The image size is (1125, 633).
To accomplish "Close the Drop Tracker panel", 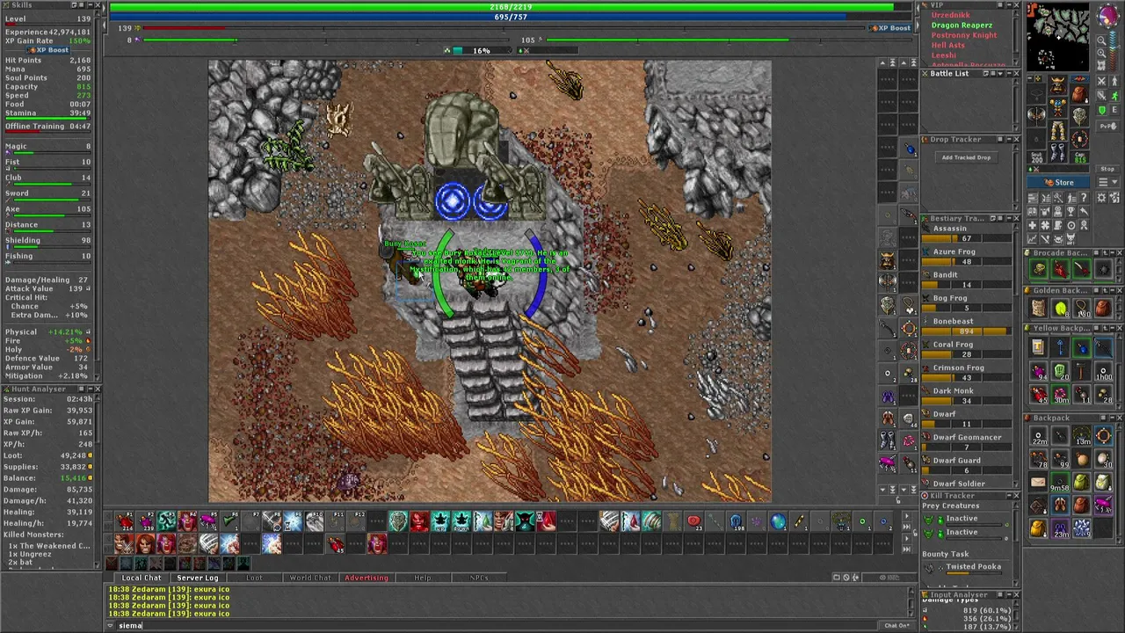I will 1017,139.
